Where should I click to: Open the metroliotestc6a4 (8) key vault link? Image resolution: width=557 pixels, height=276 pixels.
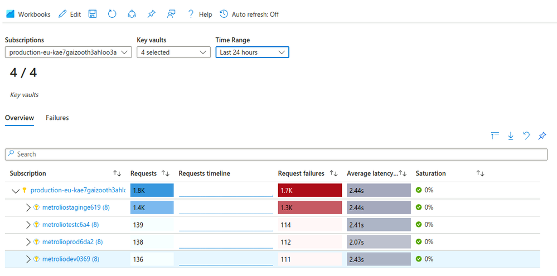pos(70,225)
